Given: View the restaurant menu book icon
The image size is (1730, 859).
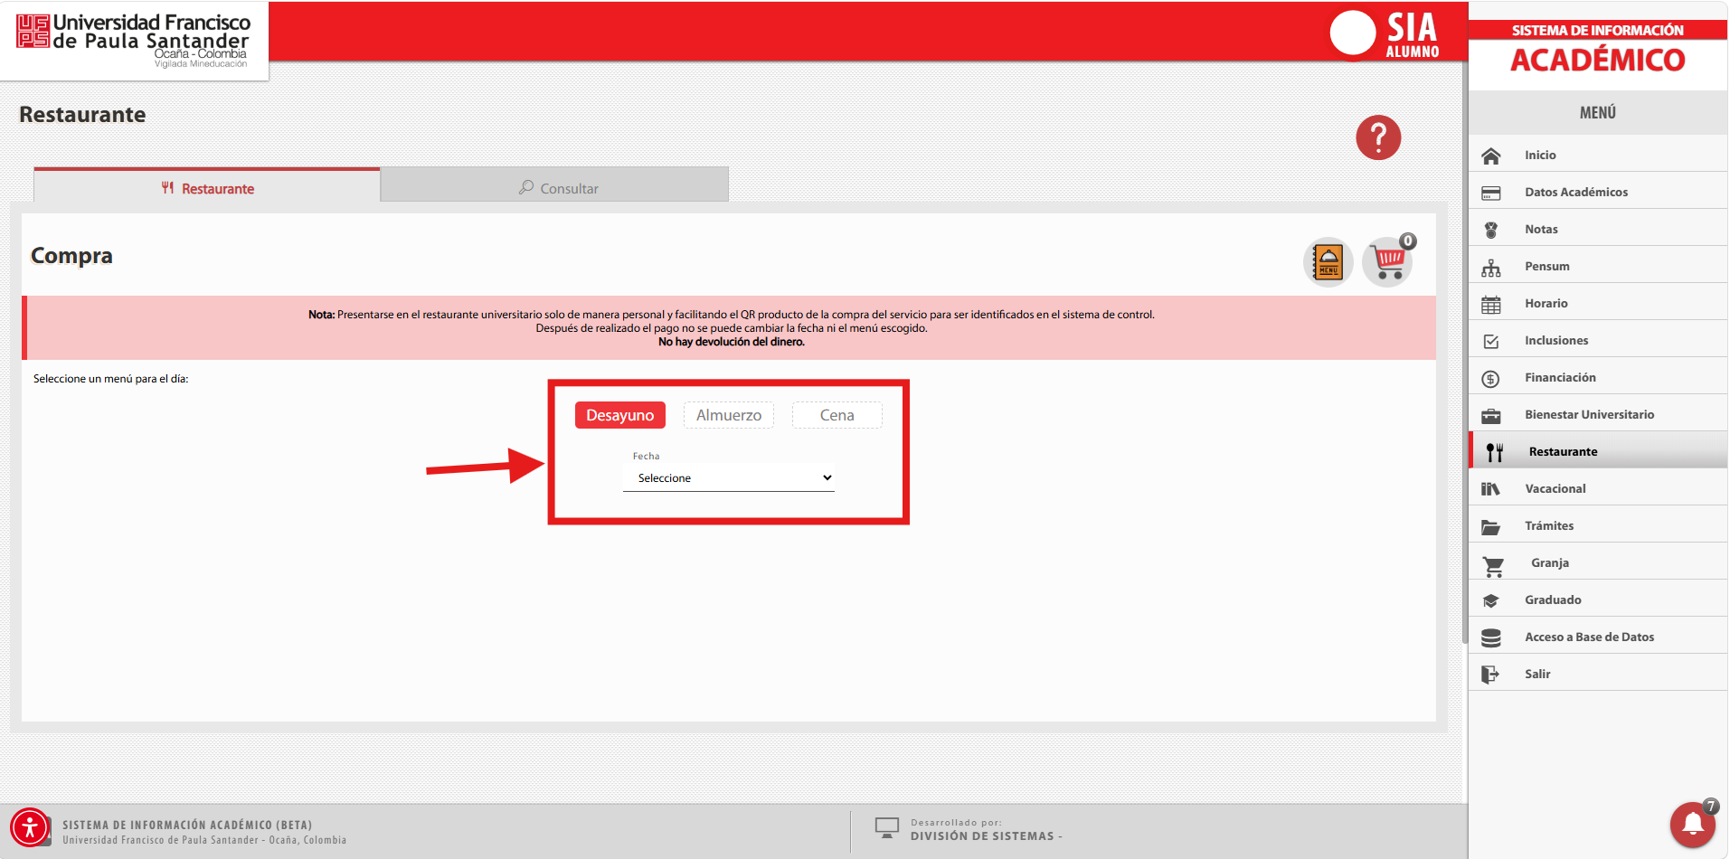Looking at the screenshot, I should pos(1328,261).
